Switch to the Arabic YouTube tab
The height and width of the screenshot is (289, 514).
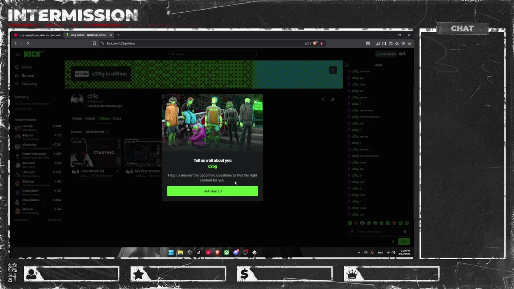click(x=37, y=35)
